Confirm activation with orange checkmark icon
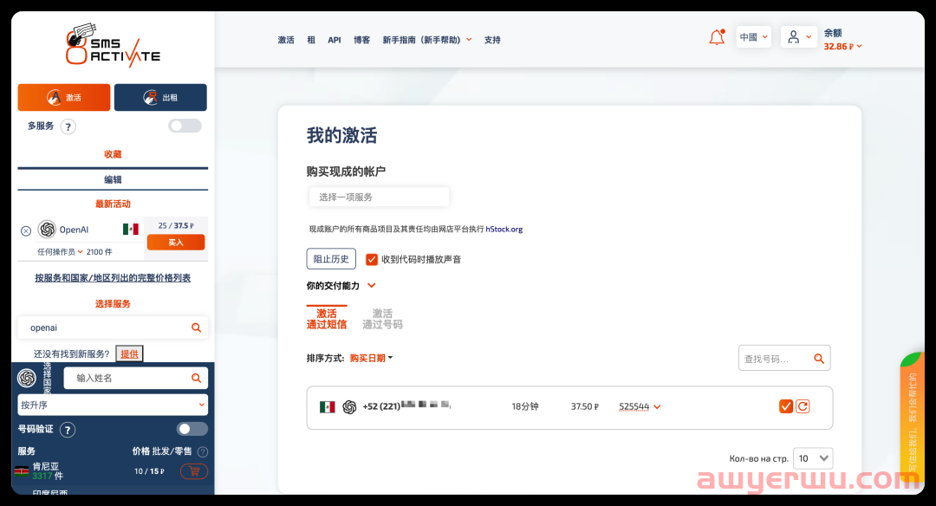Viewport: 936px width, 506px height. point(786,406)
